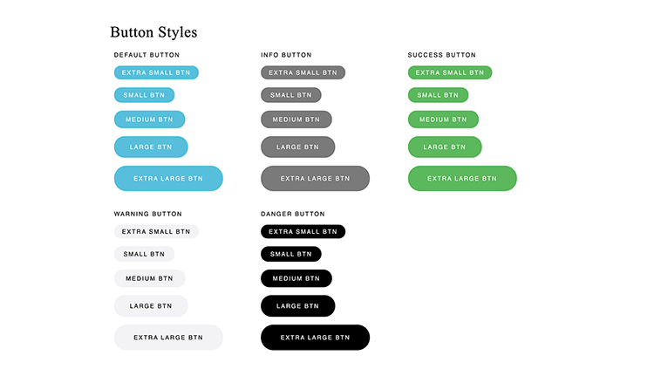Click the black Extra Small Btn
The image size is (661, 369).
click(x=303, y=231)
